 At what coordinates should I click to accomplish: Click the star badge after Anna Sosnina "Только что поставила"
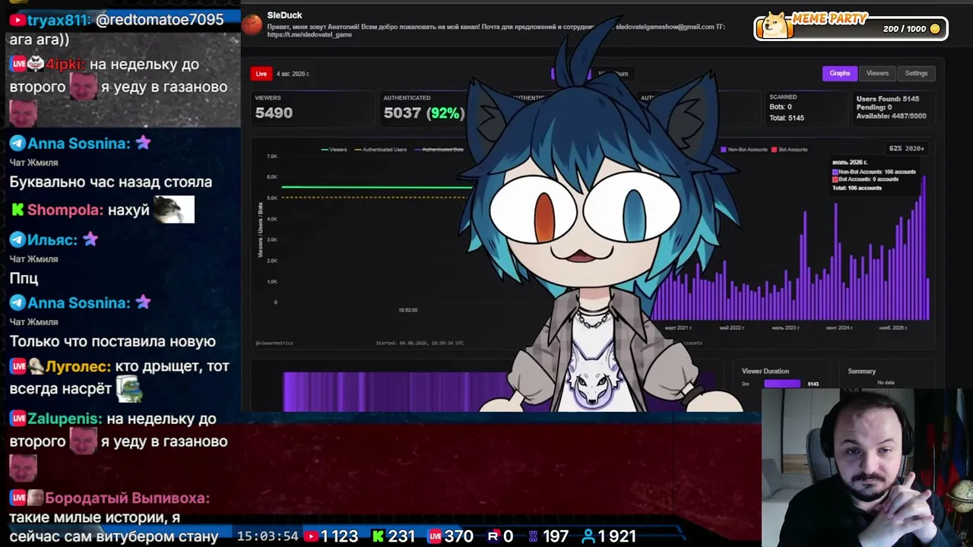143,303
